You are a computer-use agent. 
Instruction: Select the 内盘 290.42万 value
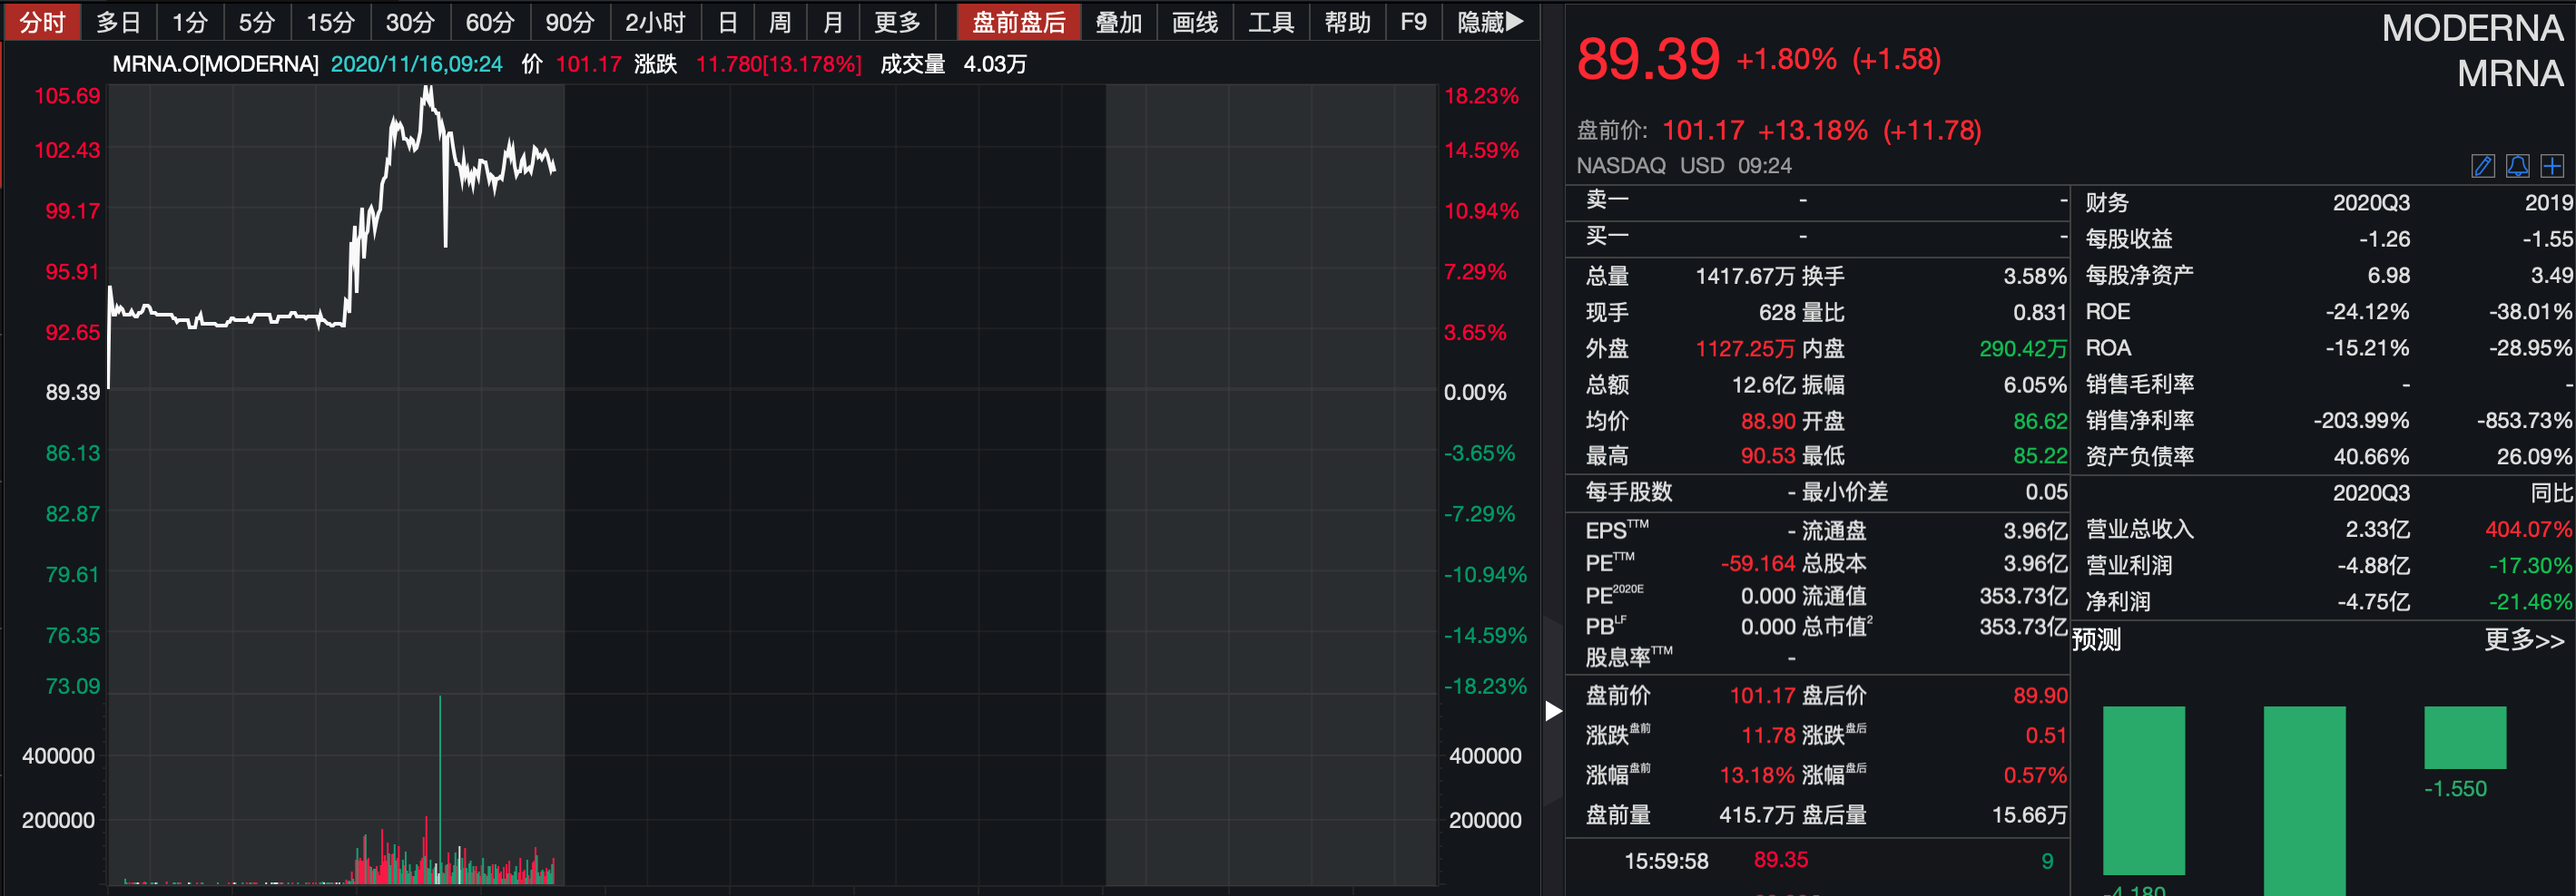pos(2023,348)
